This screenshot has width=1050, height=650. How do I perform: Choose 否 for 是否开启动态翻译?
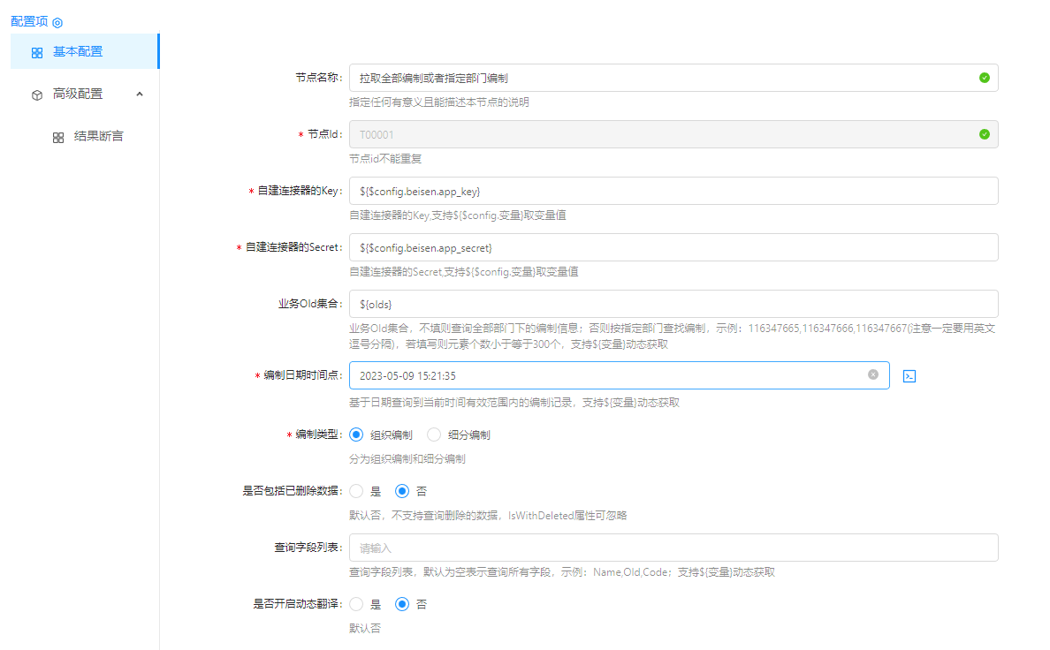tap(402, 604)
